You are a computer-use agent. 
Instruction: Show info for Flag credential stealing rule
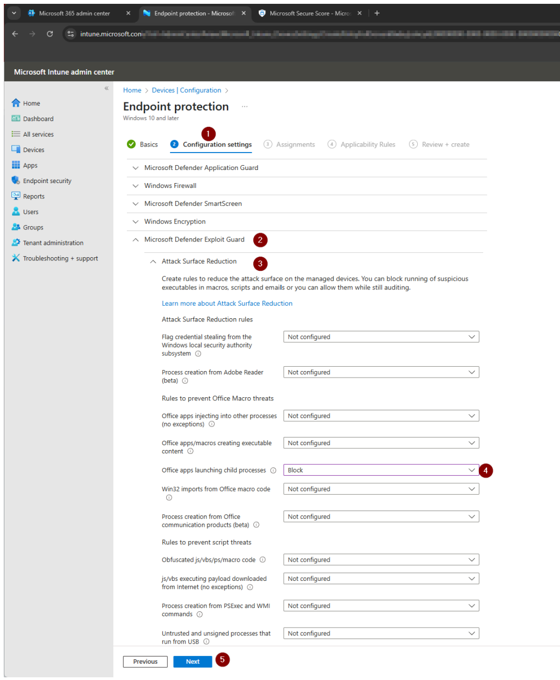[198, 354]
